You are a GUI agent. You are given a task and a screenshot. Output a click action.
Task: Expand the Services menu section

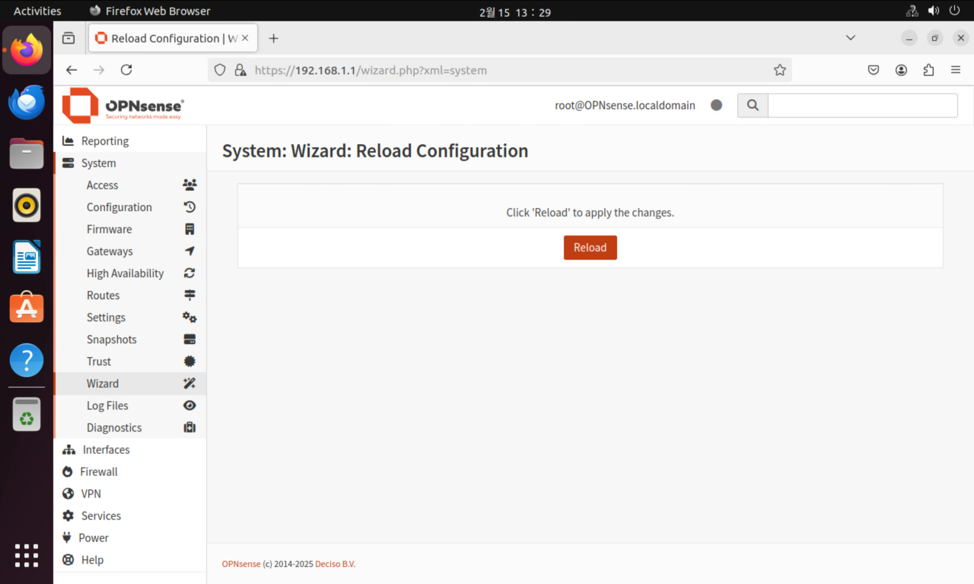tap(101, 515)
